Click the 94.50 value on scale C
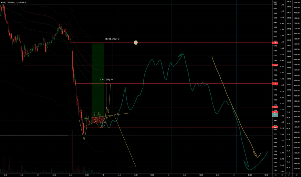This screenshot has height=177, width=301. tap(288, 167)
